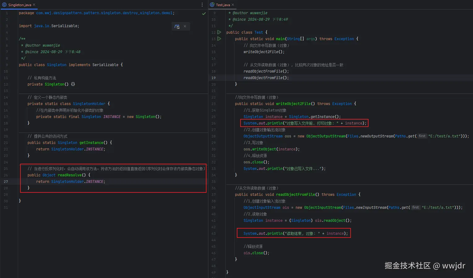Run main method using gutter arrow on line 13
Image resolution: width=473 pixels, height=278 pixels.
(219, 39)
